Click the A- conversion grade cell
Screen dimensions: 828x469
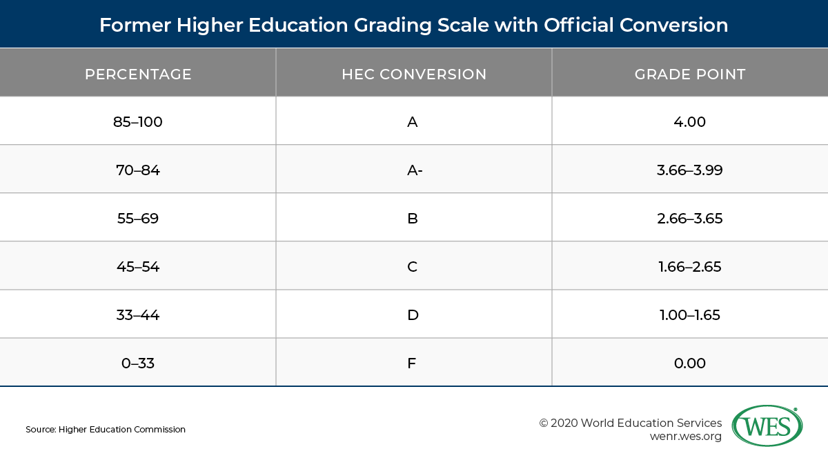pyautogui.click(x=415, y=170)
